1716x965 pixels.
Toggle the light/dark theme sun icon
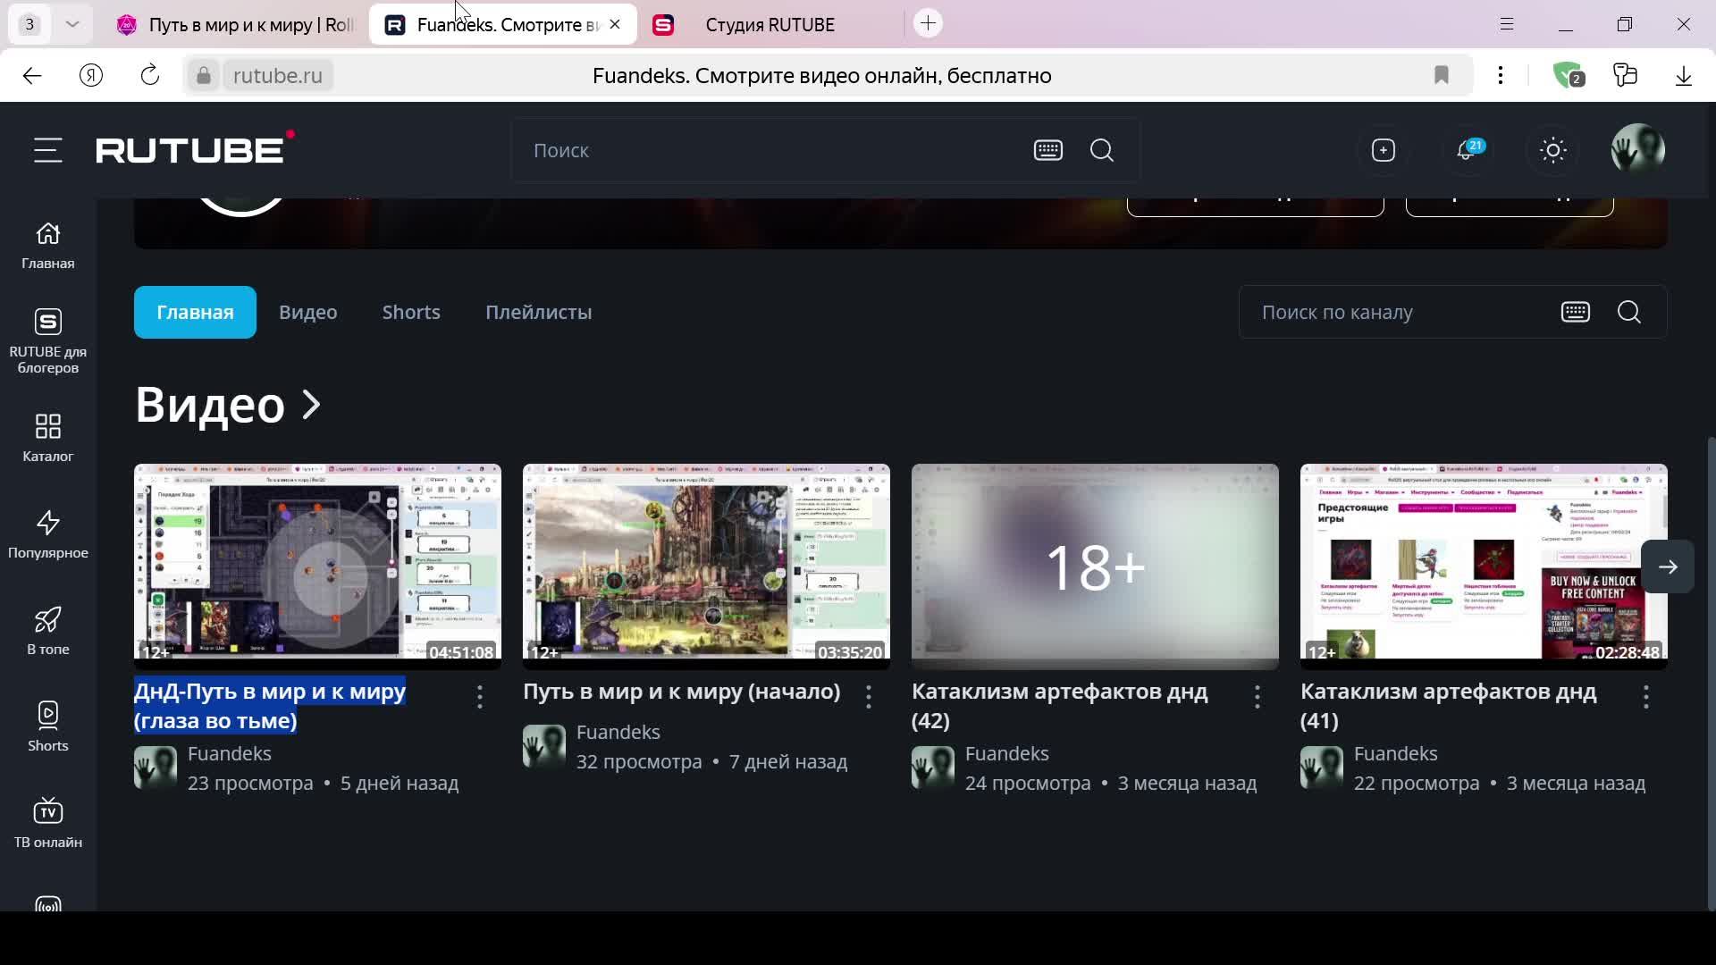tap(1553, 150)
